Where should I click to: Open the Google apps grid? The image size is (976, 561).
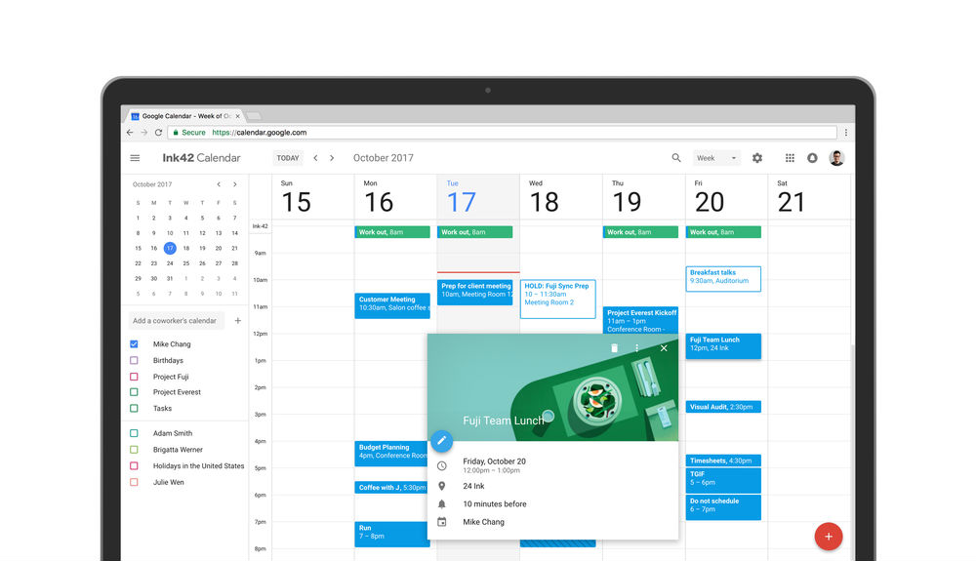pos(790,158)
